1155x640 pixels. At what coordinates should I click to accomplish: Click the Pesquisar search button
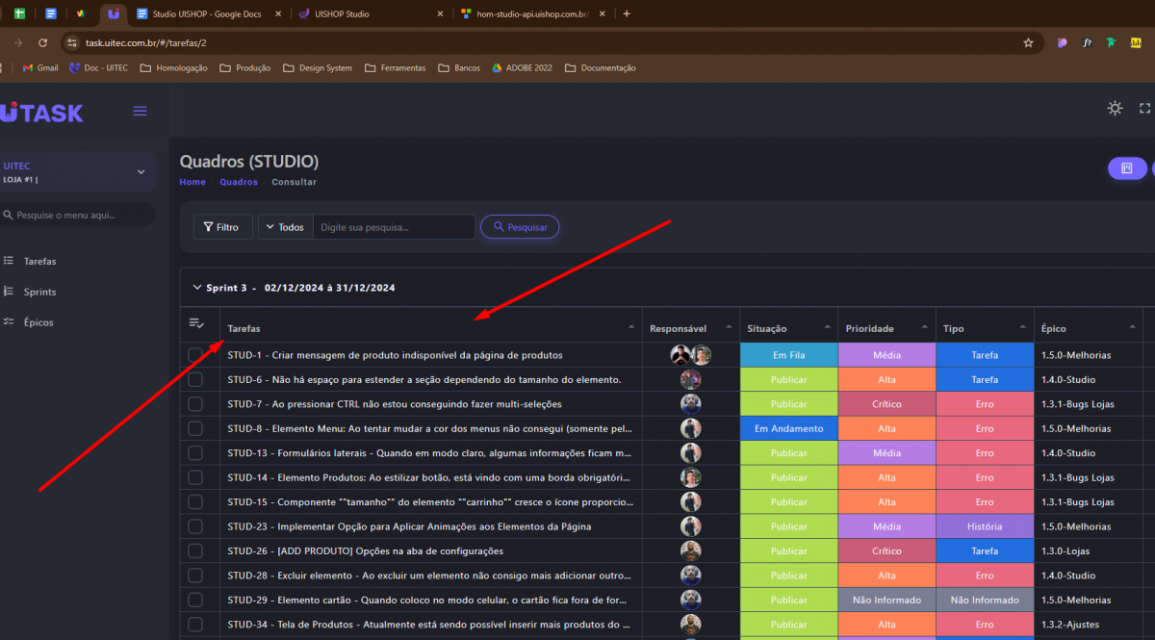(x=520, y=227)
